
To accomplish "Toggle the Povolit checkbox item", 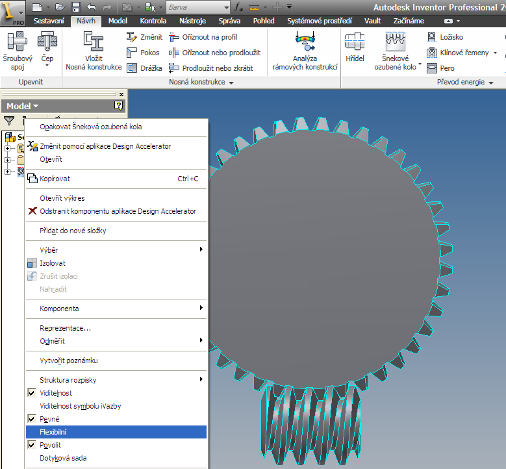I will [116, 445].
